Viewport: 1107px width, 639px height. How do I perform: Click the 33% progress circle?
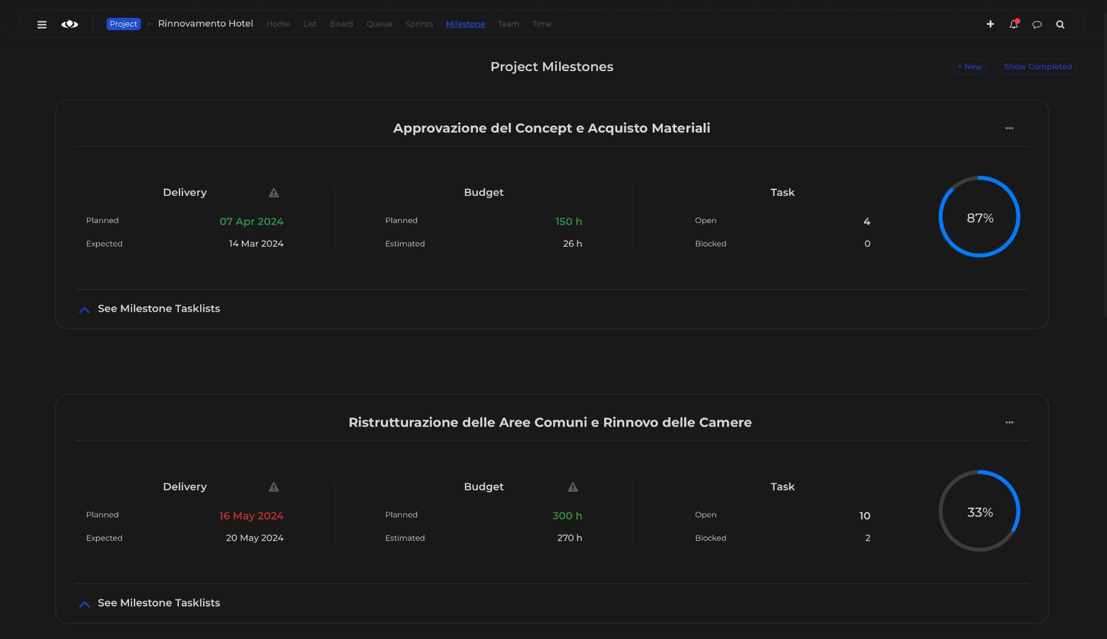(980, 511)
